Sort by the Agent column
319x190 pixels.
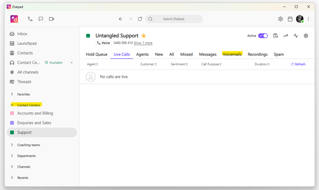[93, 64]
